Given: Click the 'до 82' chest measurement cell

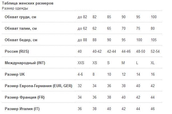Looking at the screenshot, I should (x=82, y=17).
